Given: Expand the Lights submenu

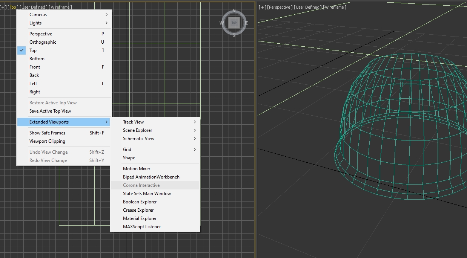Looking at the screenshot, I should (64, 23).
